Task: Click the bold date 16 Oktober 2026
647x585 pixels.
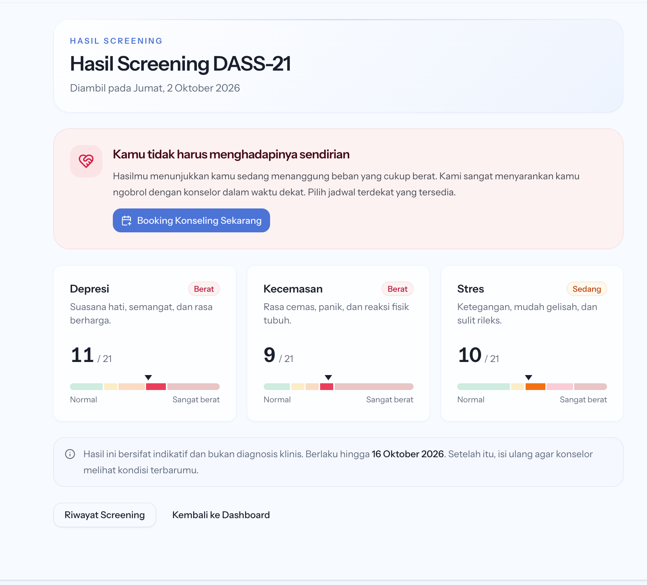Action: pyautogui.click(x=408, y=454)
